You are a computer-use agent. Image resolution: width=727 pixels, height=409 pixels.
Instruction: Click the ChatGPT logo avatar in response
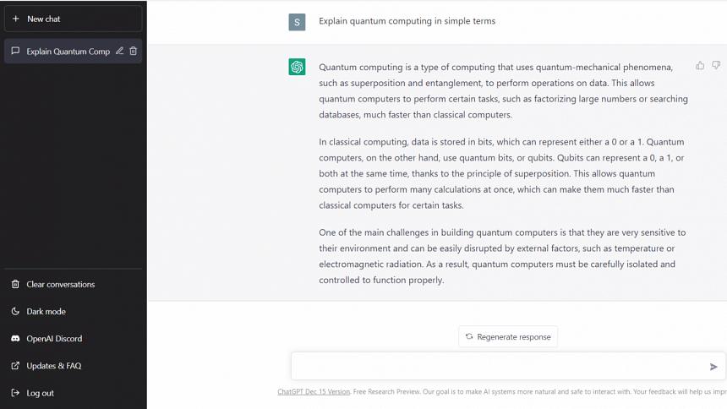(x=297, y=68)
